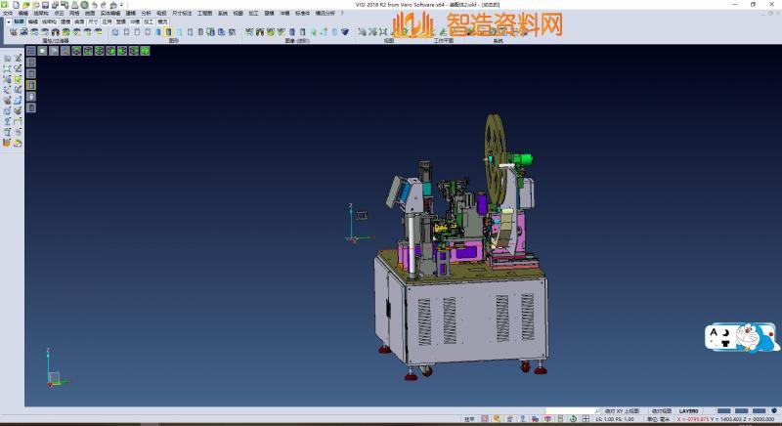Toggle the highlighted yellow shading icon in 图形
This screenshot has height=426, width=782.
pos(167,31)
